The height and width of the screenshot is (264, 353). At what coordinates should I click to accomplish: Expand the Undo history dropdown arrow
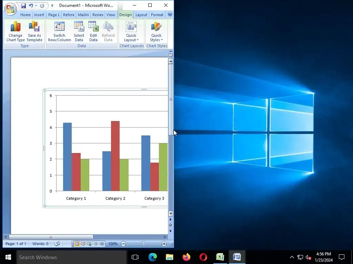(36, 5)
